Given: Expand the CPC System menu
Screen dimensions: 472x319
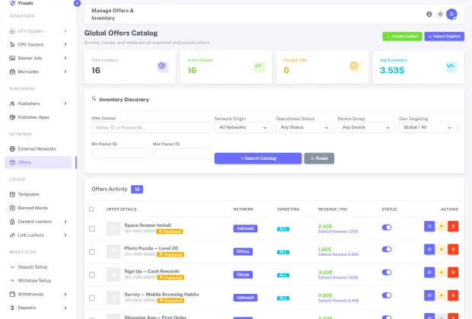Looking at the screenshot, I should (38, 45).
